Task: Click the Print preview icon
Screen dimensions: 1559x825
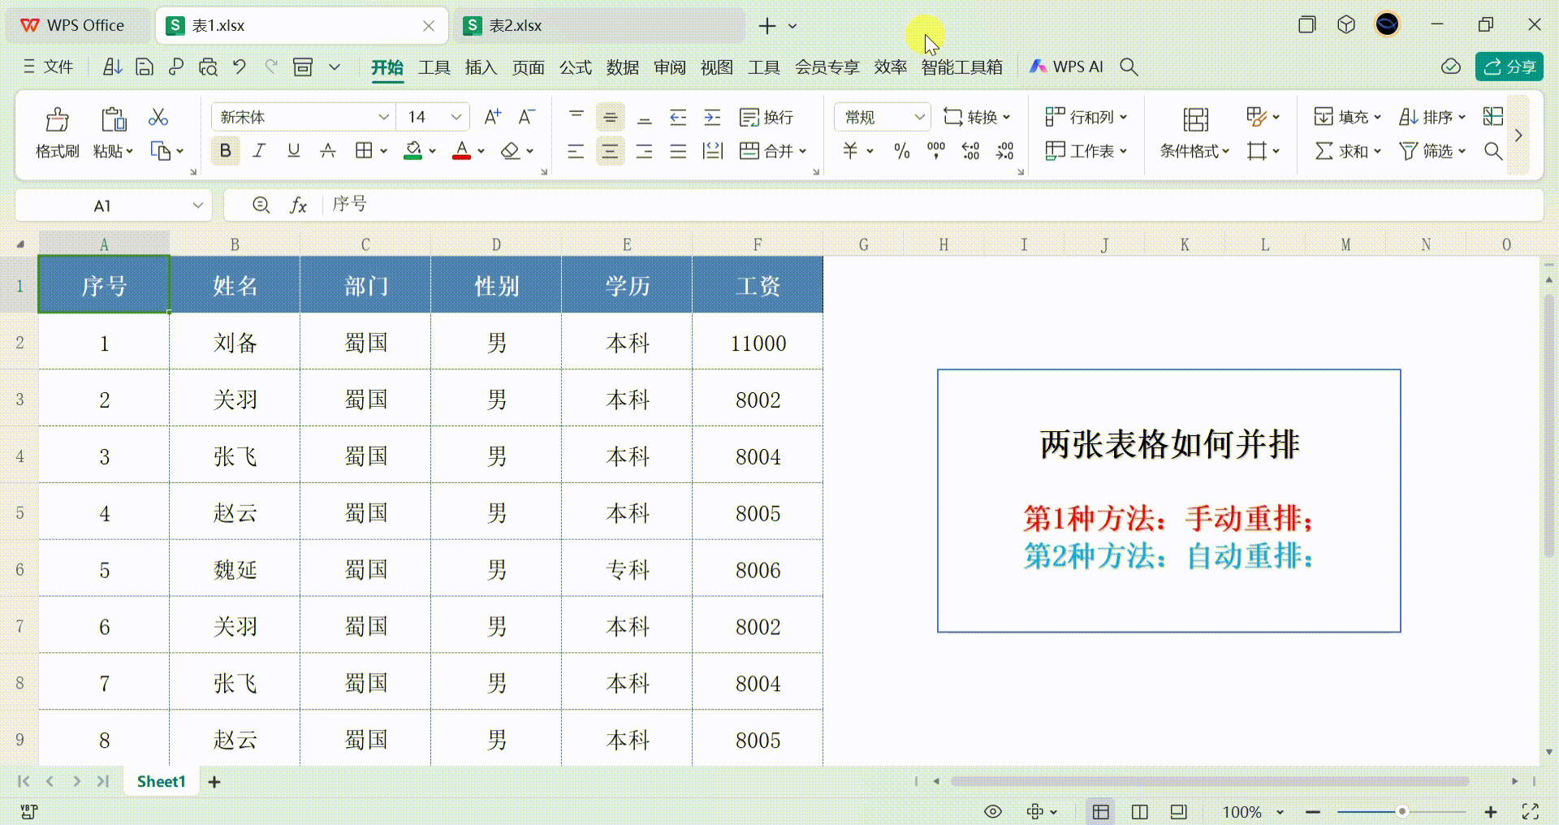Action: (208, 67)
